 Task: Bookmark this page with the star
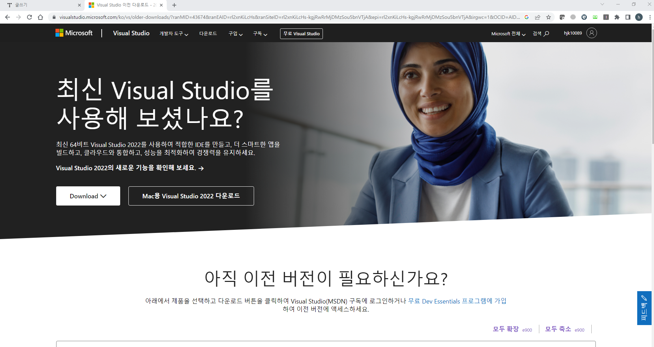(549, 17)
